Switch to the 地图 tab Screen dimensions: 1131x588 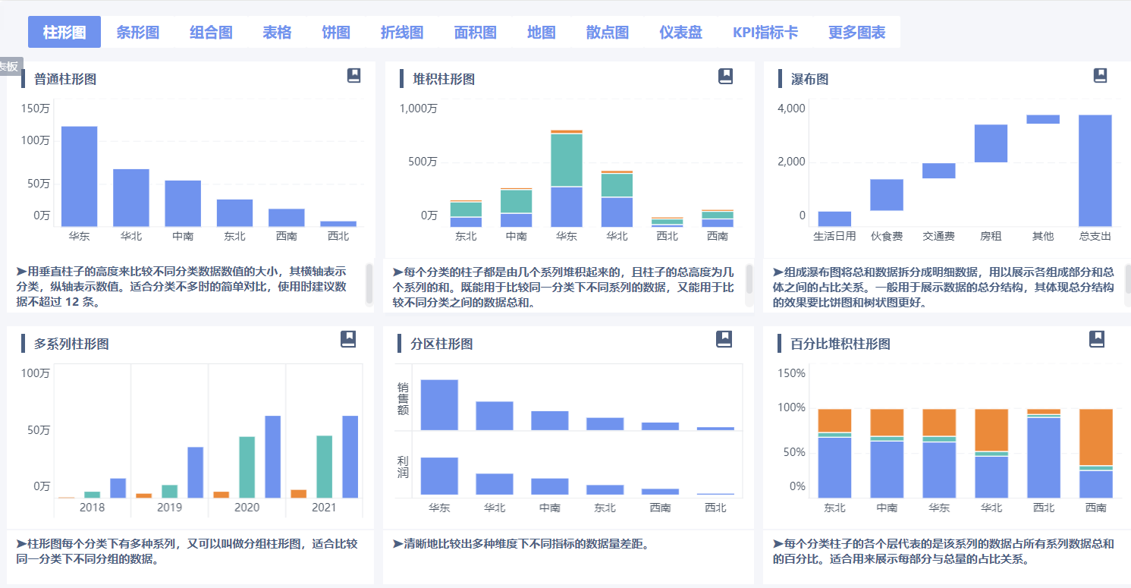click(x=541, y=33)
